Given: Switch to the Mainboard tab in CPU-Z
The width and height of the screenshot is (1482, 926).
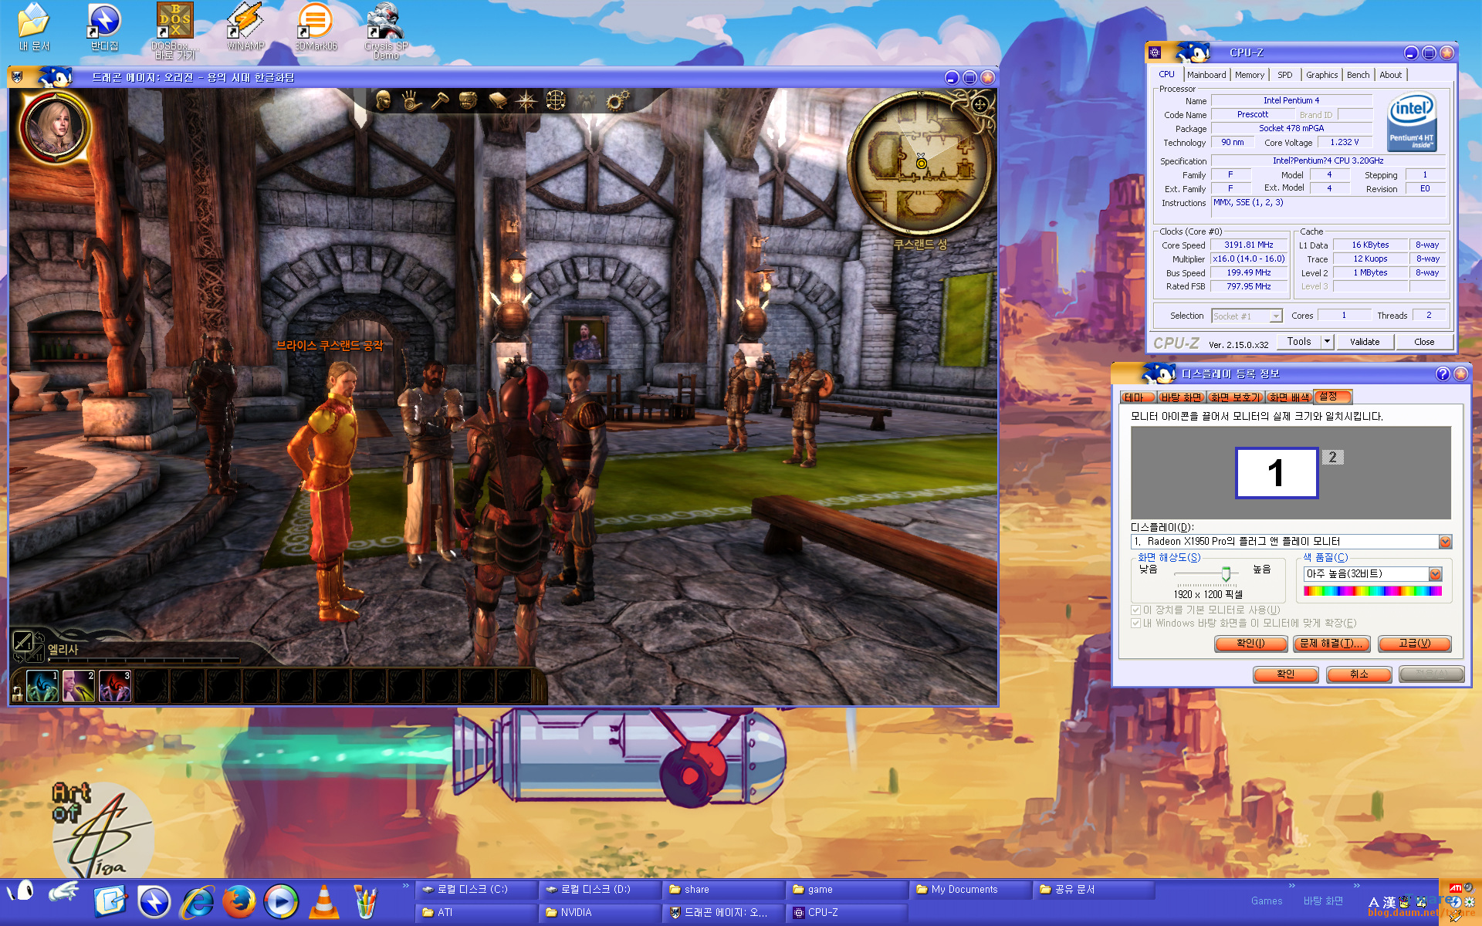Looking at the screenshot, I should [1206, 75].
